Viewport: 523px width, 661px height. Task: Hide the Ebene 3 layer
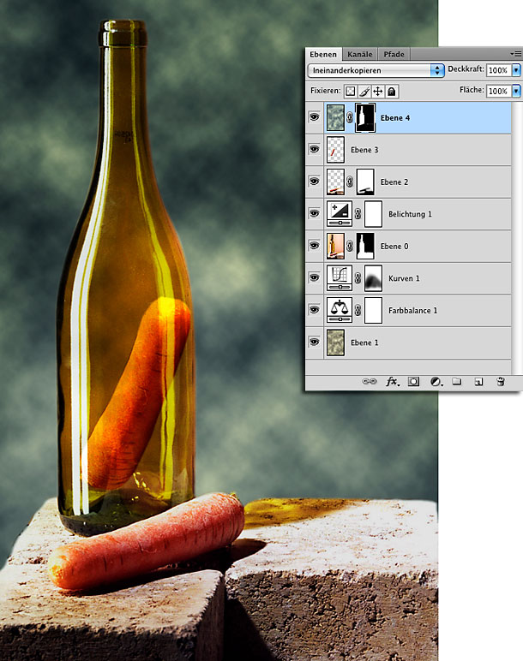point(314,149)
